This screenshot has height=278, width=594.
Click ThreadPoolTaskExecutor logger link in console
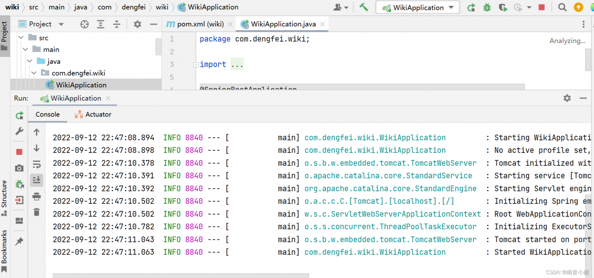point(390,227)
